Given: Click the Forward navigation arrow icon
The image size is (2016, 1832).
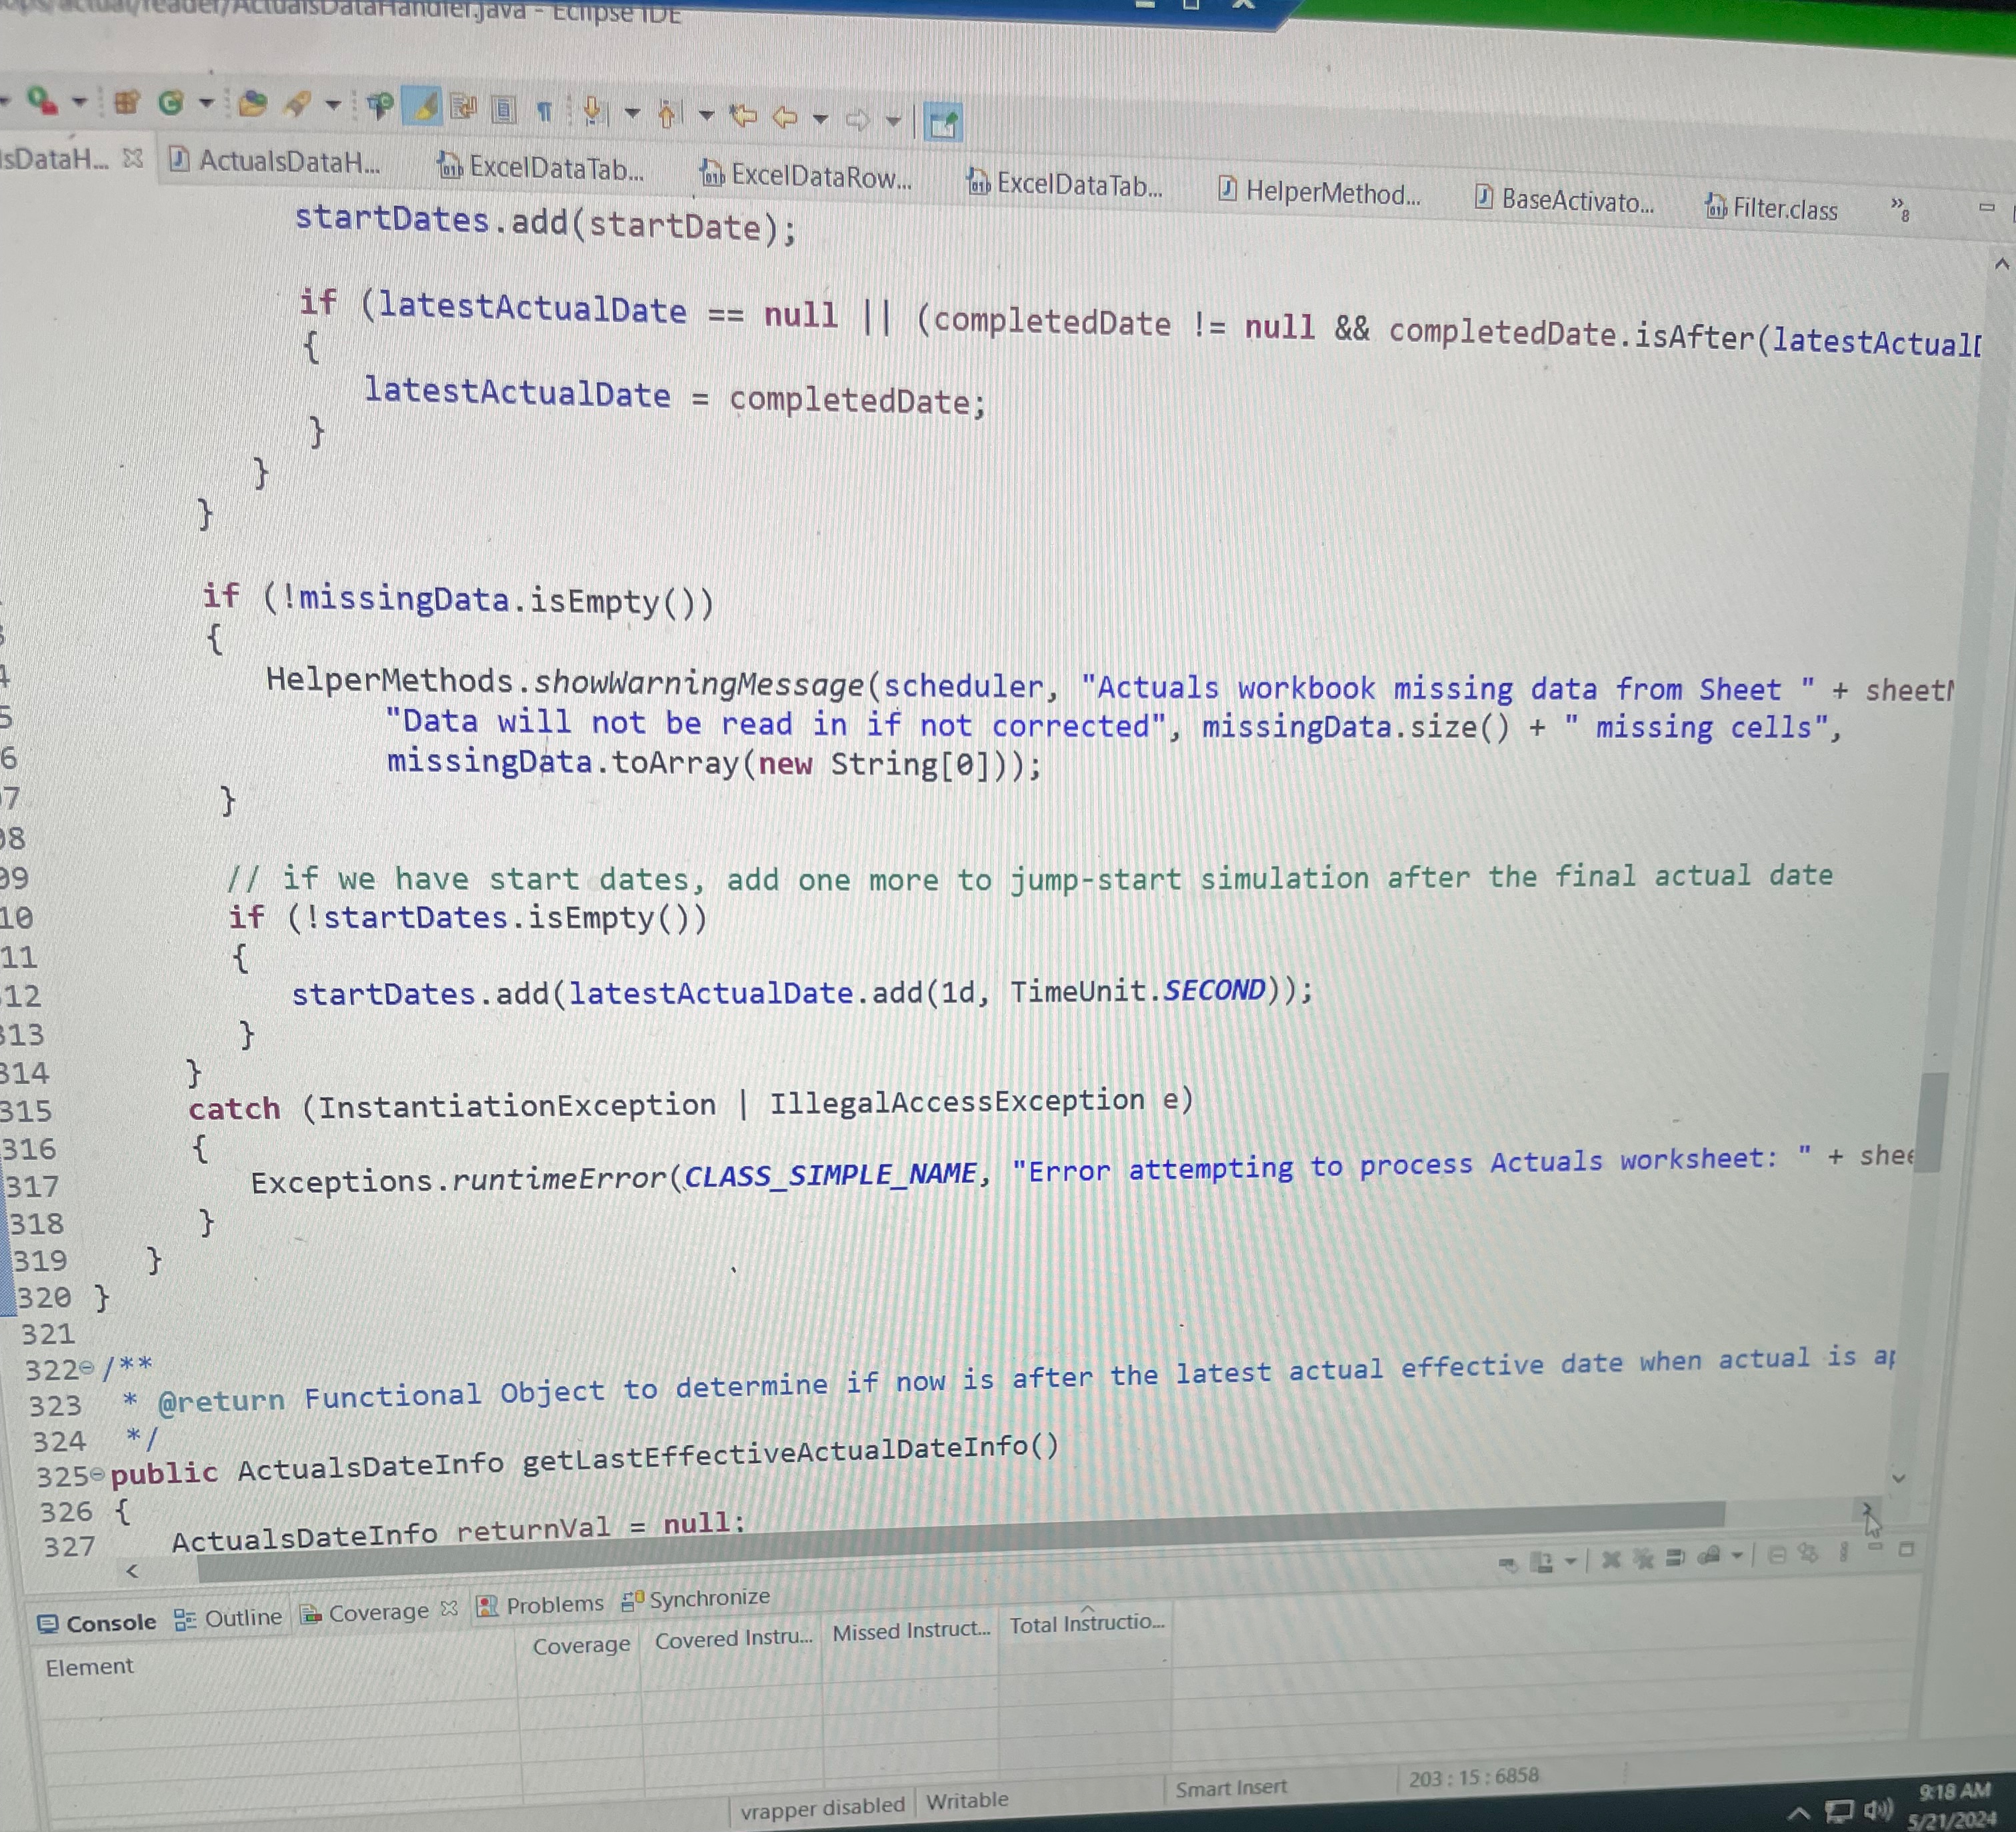Looking at the screenshot, I should [x=858, y=120].
